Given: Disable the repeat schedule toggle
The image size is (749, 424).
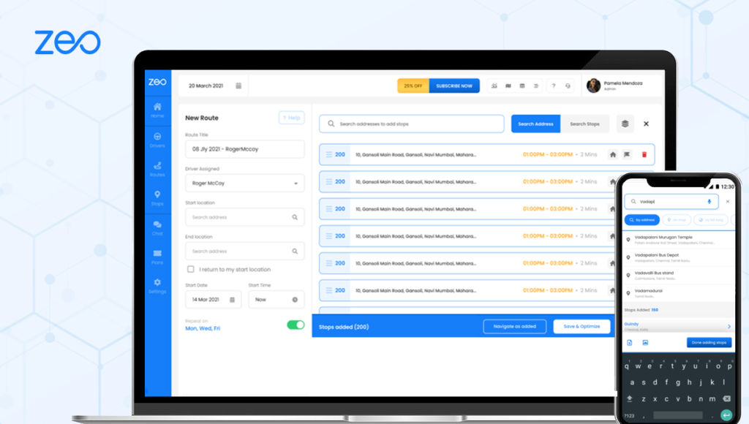Looking at the screenshot, I should (x=295, y=325).
